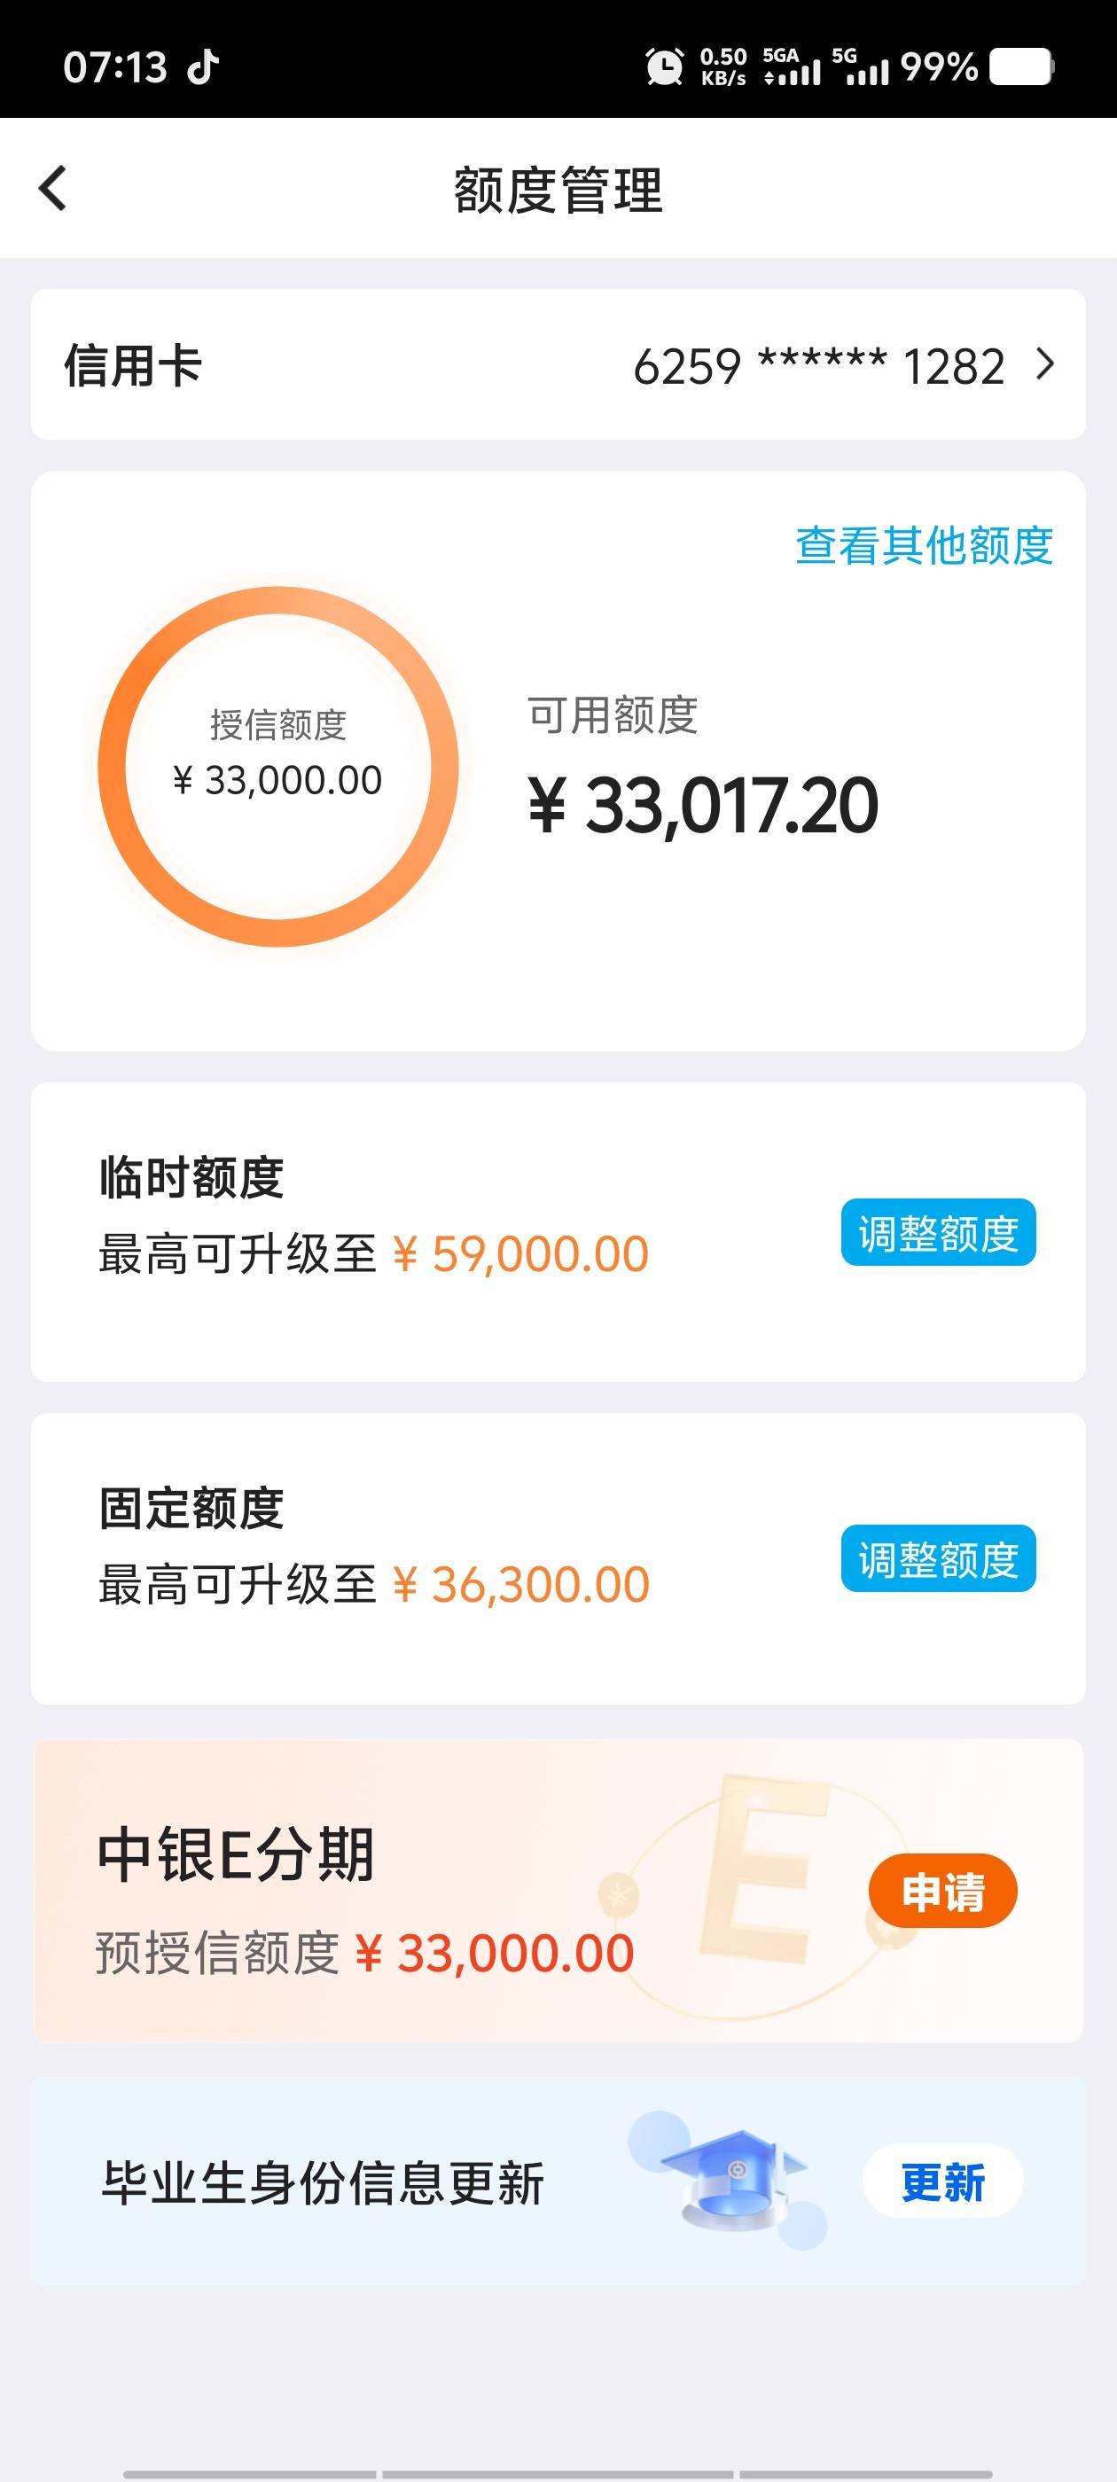1117x2482 pixels.
Task: Tap the TikTok status bar icon
Action: point(202,67)
